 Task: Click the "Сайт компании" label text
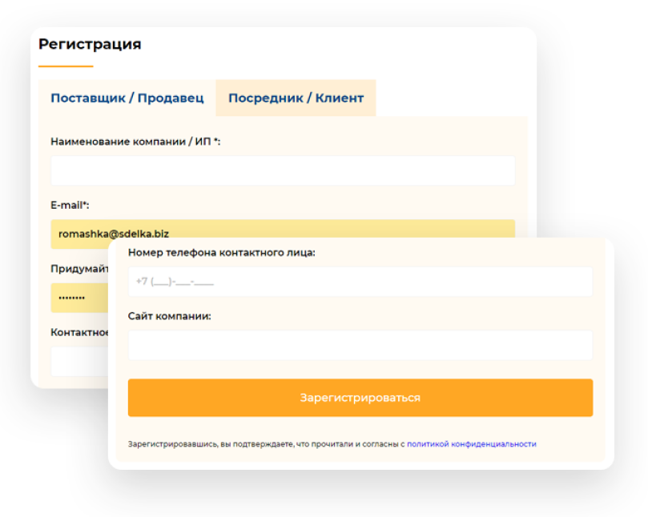pos(167,315)
